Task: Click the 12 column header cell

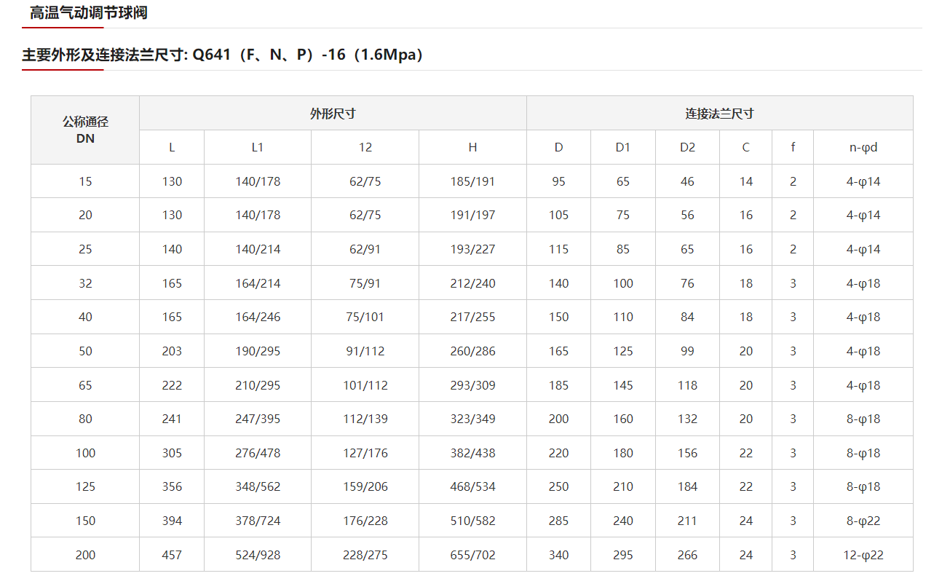Action: click(x=365, y=147)
